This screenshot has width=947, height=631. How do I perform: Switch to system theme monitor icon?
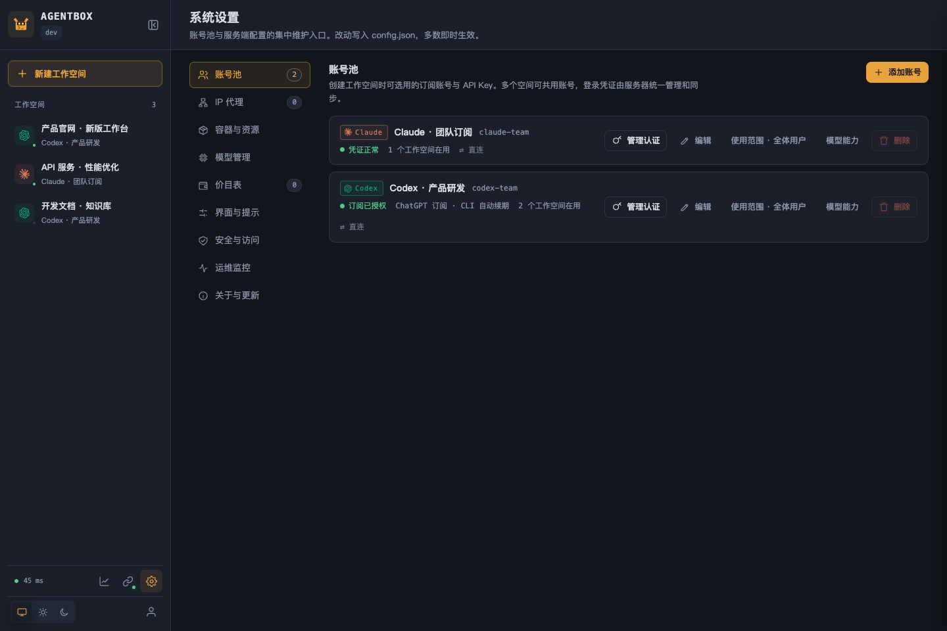coord(22,612)
